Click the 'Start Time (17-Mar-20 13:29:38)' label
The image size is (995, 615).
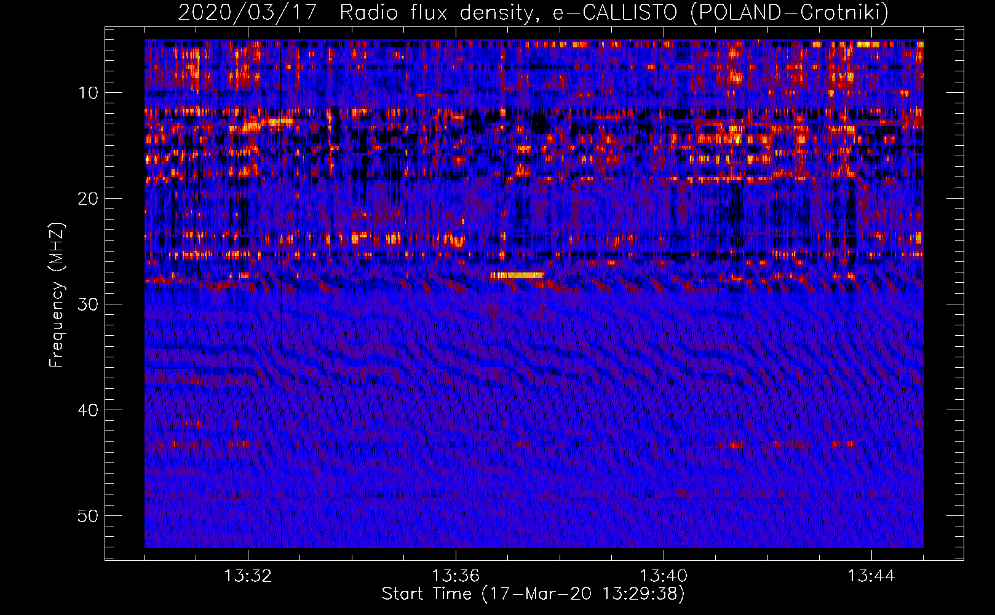coord(533,594)
